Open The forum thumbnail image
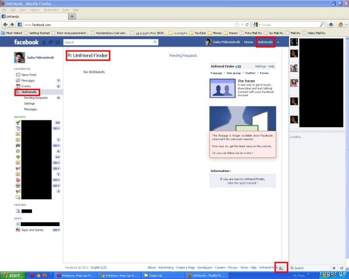The image size is (349, 279). (222, 88)
